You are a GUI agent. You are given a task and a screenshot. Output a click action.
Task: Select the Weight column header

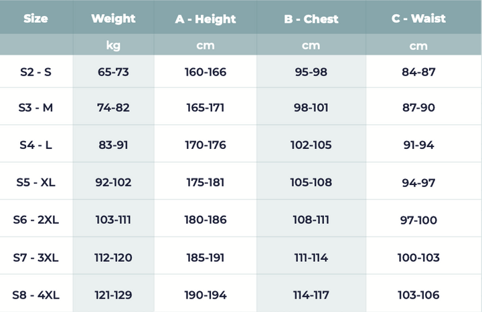pos(113,19)
